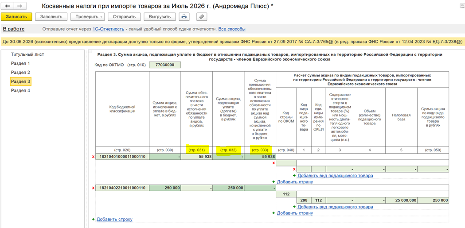Click the Отправить button
The image size is (465, 228).
tap(124, 17)
